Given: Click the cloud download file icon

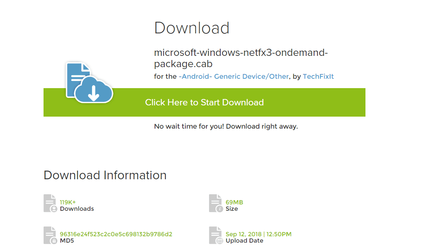Looking at the screenshot, I should coord(89,83).
